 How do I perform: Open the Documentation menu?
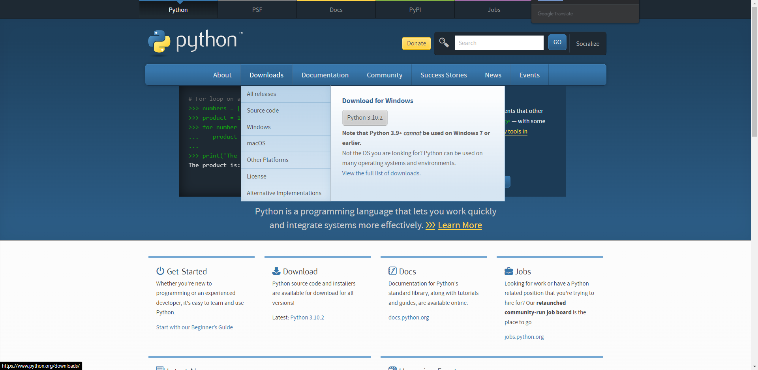[325, 75]
